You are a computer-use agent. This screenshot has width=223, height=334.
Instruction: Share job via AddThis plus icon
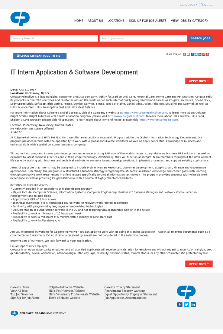tap(184, 54)
